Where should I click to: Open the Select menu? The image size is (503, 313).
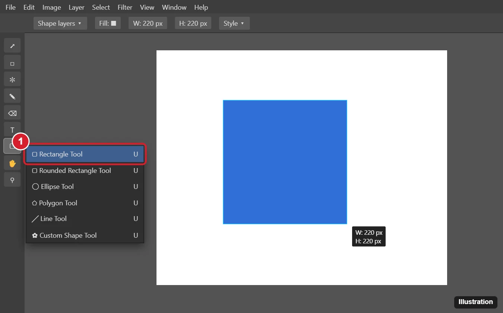101,7
